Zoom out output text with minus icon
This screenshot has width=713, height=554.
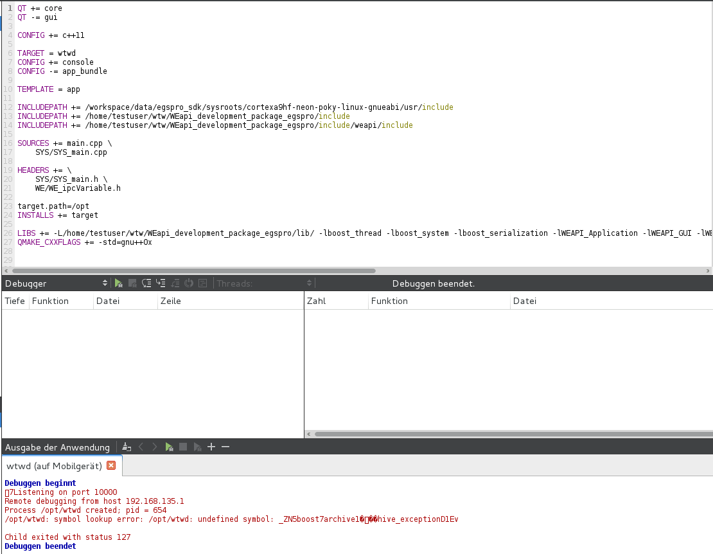click(225, 447)
